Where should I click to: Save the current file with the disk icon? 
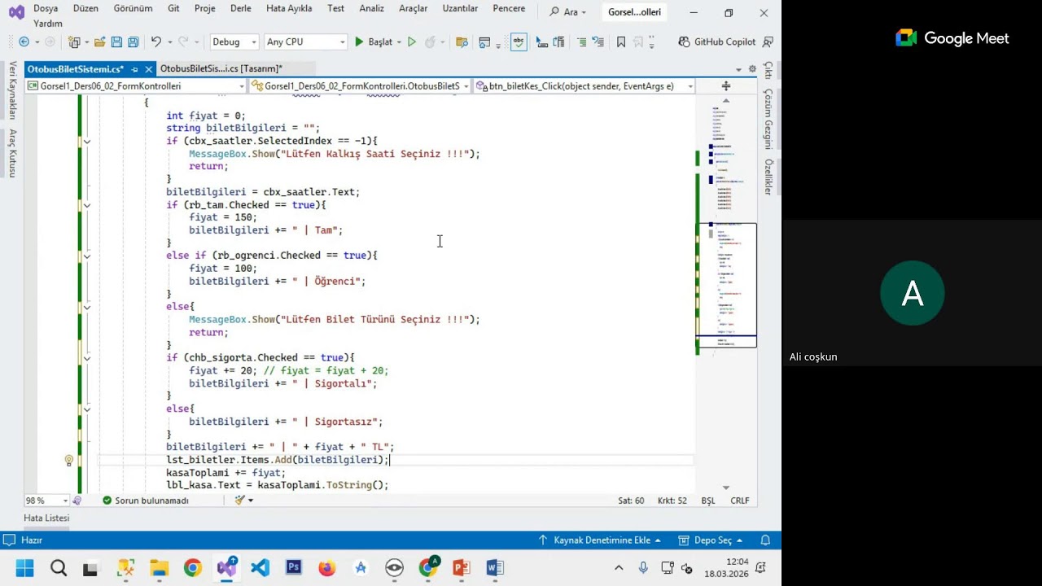coord(116,42)
